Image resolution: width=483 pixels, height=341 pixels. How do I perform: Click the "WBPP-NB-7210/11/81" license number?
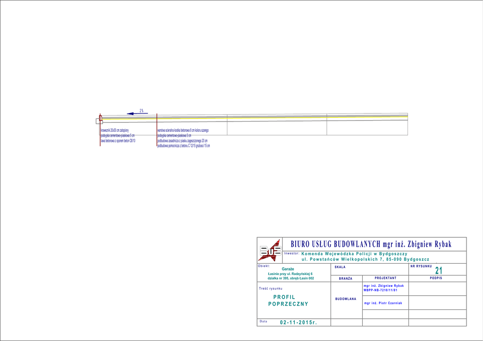[381, 290]
